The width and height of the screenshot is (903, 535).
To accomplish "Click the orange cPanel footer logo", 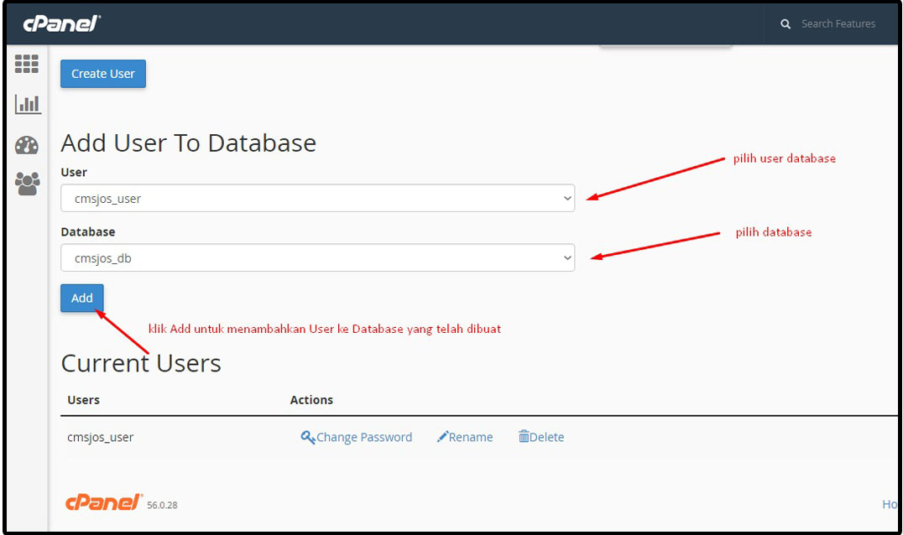I will click(x=103, y=501).
